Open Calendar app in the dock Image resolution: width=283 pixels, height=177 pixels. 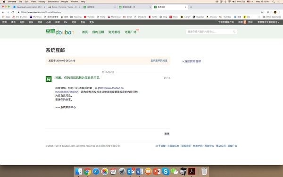pos(113,171)
